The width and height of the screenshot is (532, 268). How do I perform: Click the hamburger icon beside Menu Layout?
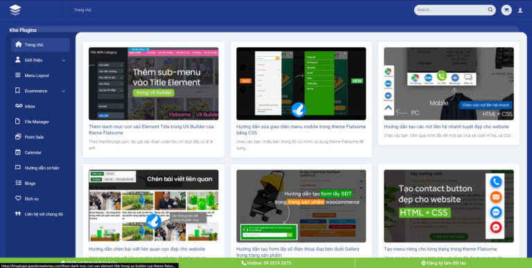click(x=18, y=75)
